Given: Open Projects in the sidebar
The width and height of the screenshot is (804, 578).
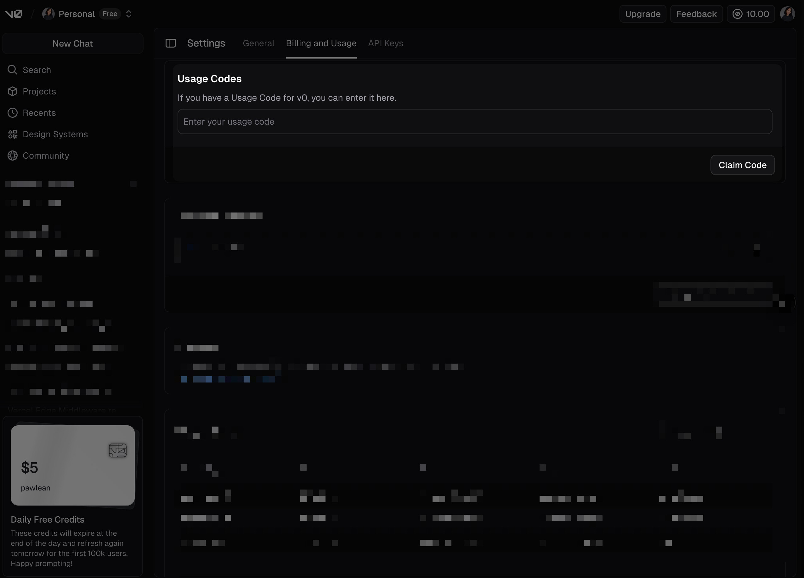Looking at the screenshot, I should (39, 92).
